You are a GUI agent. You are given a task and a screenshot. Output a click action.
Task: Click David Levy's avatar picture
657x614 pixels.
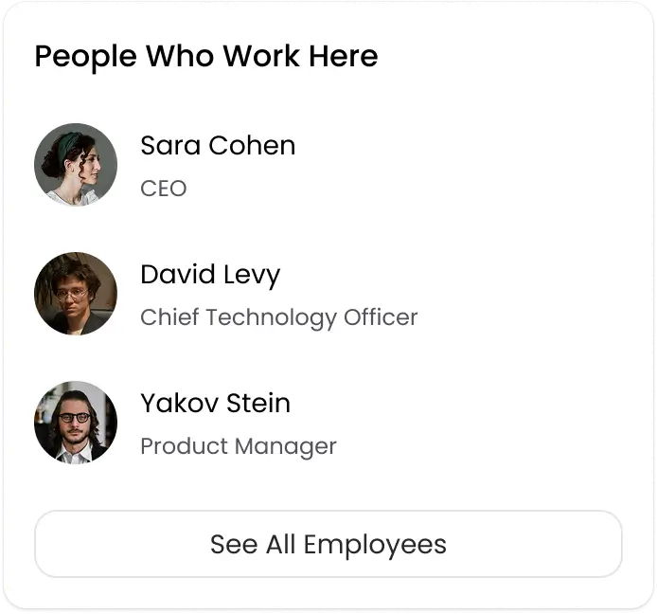[76, 294]
